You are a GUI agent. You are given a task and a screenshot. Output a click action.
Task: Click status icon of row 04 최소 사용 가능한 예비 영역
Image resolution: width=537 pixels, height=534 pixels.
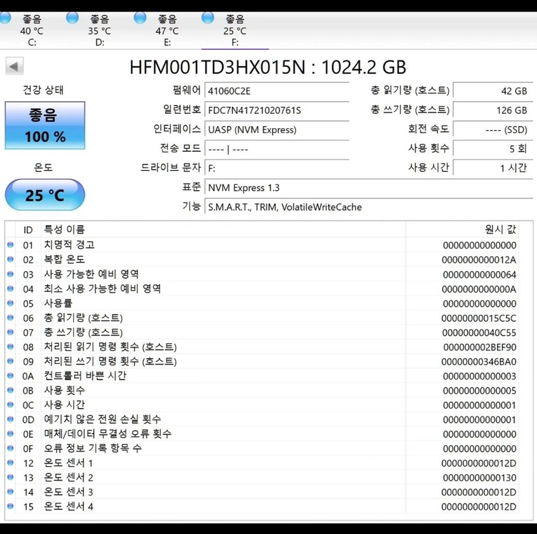click(10, 288)
